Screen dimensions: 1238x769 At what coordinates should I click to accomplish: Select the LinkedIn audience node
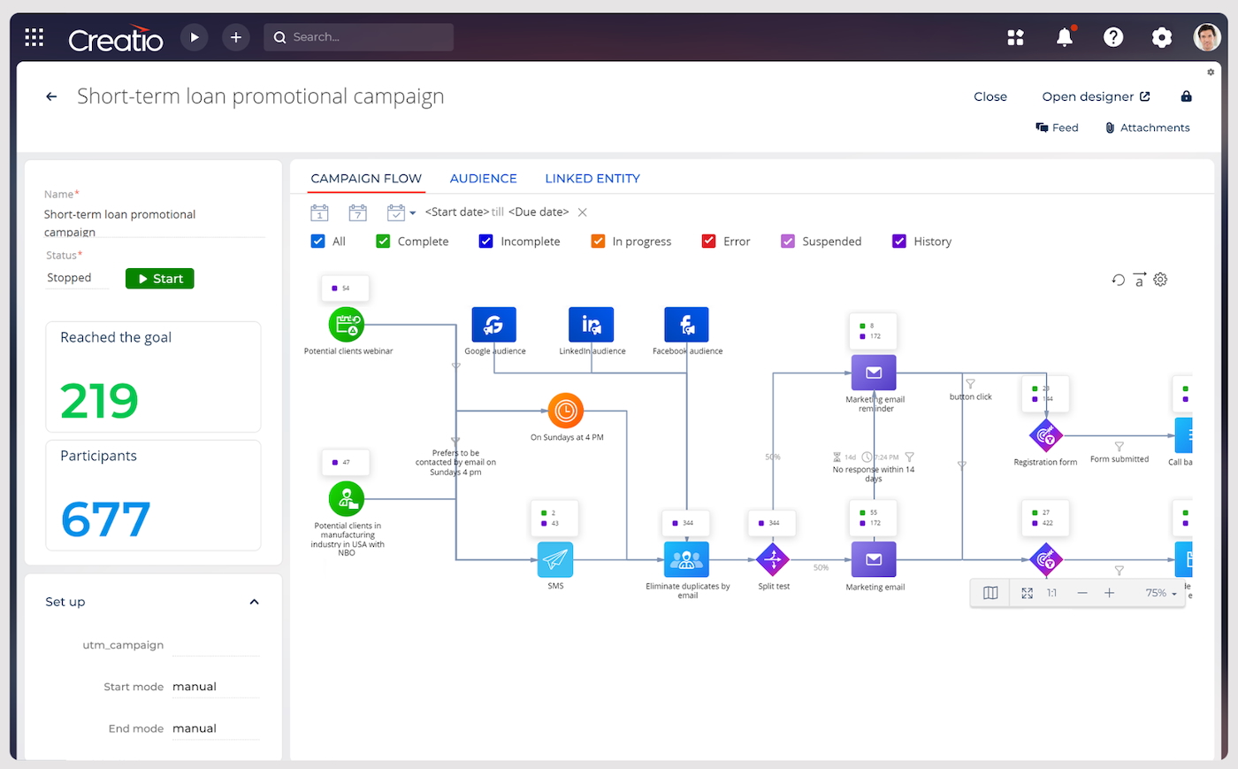point(591,325)
